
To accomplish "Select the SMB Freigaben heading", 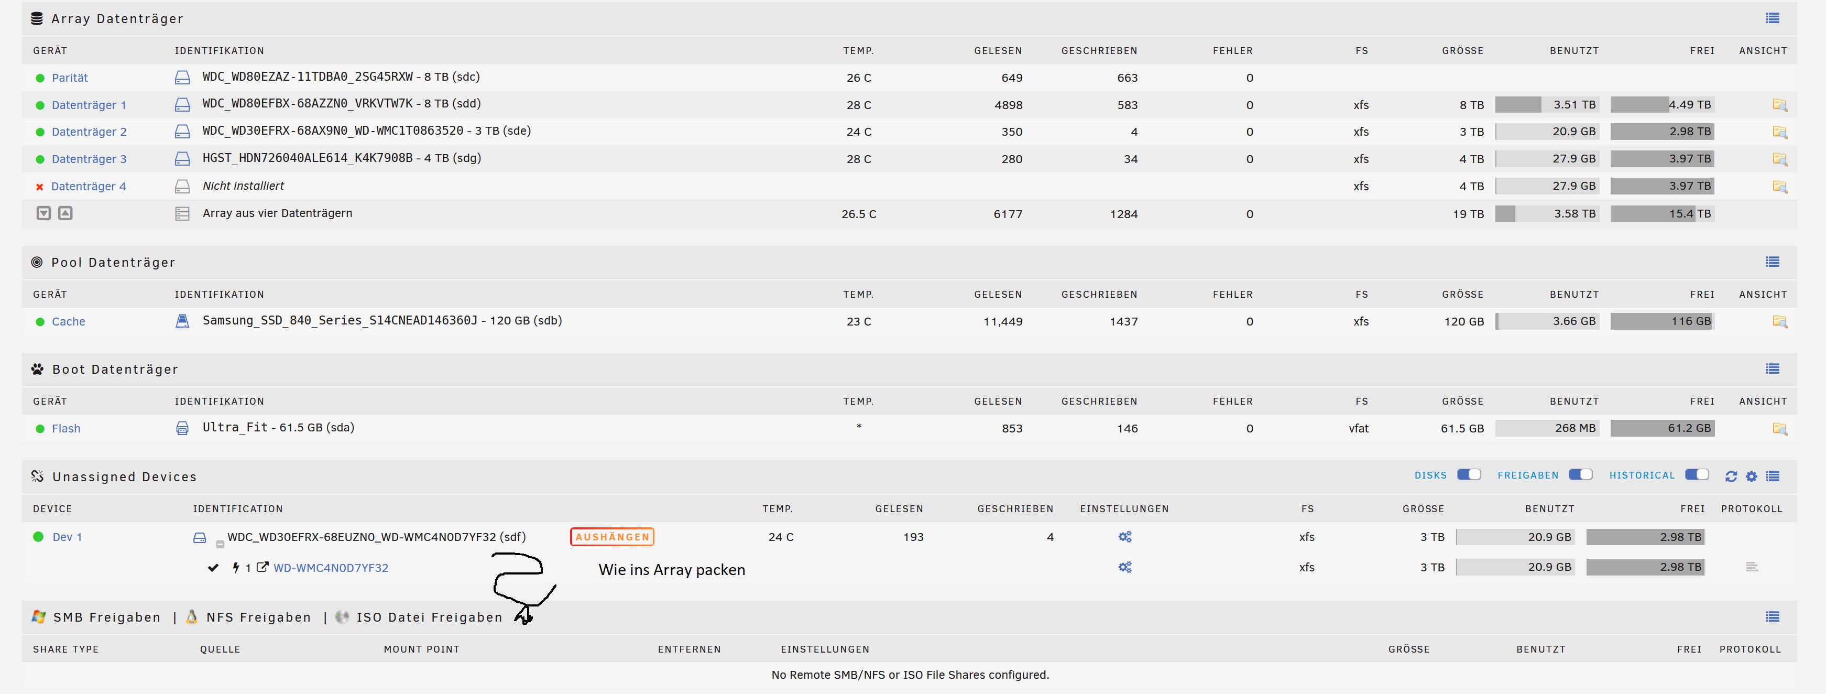I will [x=107, y=617].
